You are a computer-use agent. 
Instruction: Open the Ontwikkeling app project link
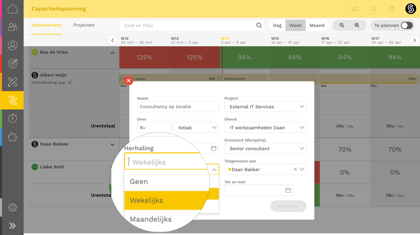[48, 82]
